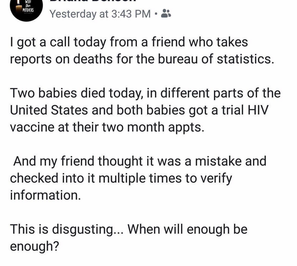This screenshot has height=266, width=297.
Task: Click the line "reports on deaths for the bureau"
Action: point(142,59)
